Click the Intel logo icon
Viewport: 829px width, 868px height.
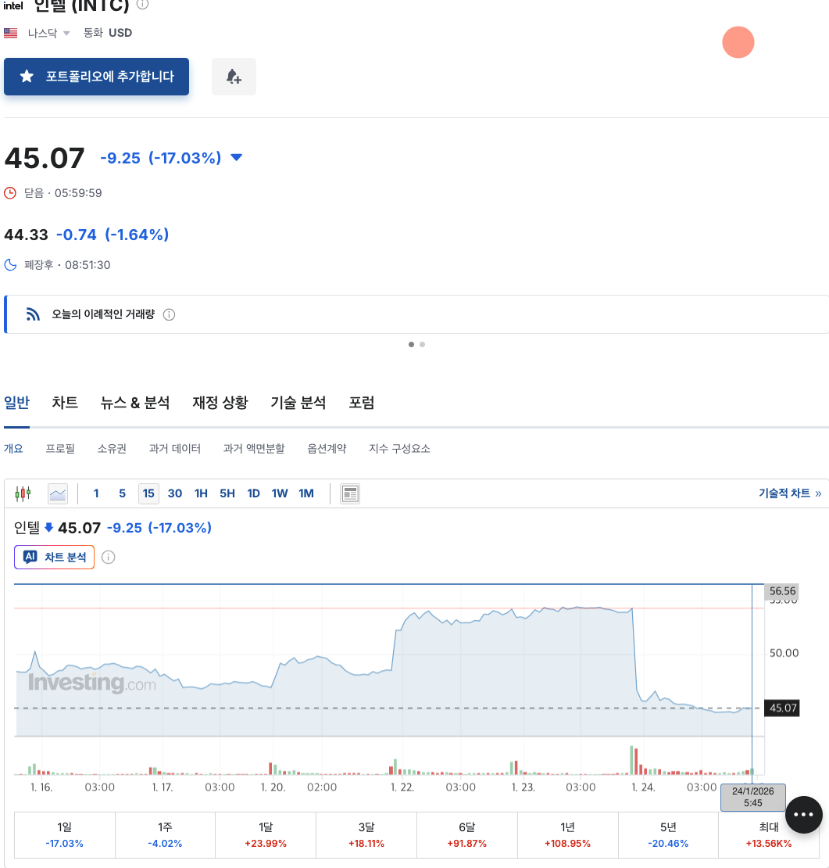click(13, 5)
